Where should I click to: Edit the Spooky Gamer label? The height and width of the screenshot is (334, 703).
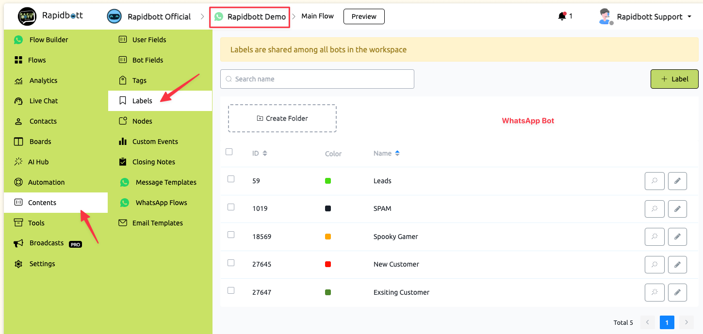click(x=677, y=237)
